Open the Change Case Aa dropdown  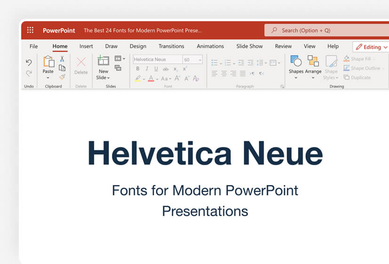[166, 79]
